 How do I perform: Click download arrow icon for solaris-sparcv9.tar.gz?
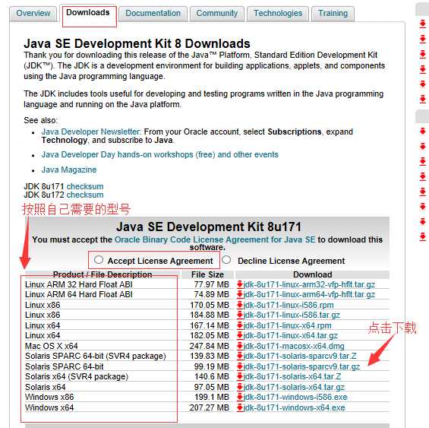240,366
